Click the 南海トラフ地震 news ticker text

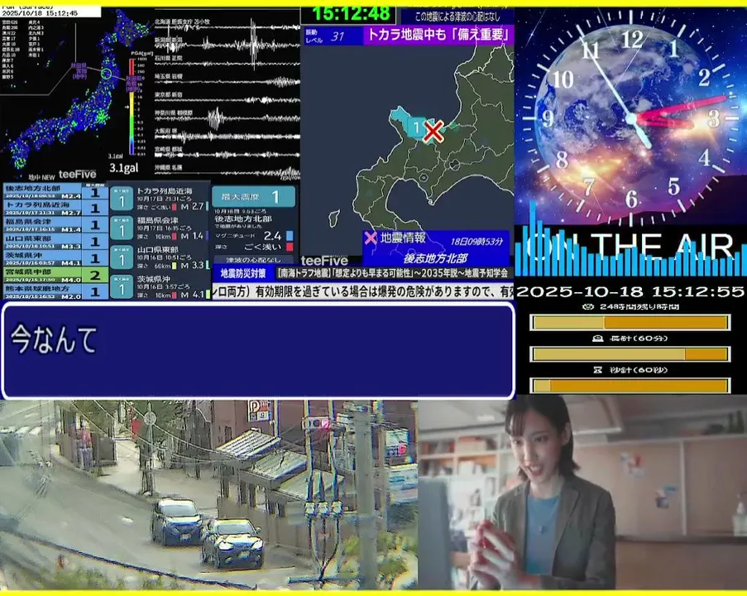click(394, 273)
